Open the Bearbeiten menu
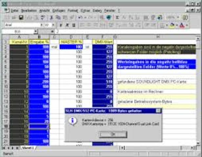 29,10
